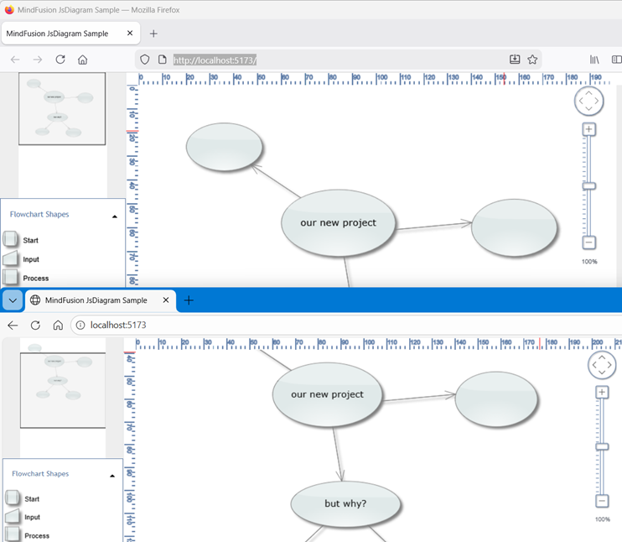Click the shield tracking-protection icon in Firefox
Screen dimensions: 622x542
click(145, 60)
